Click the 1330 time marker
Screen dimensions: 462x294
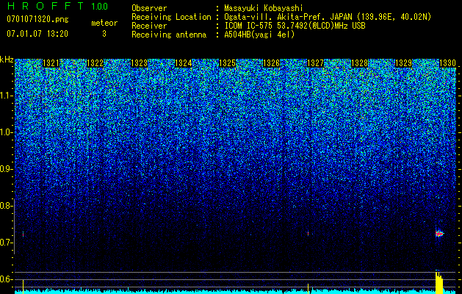point(448,63)
